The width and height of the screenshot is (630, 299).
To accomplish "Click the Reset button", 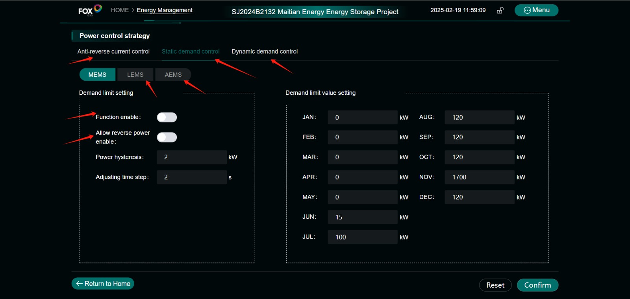I will pos(495,285).
